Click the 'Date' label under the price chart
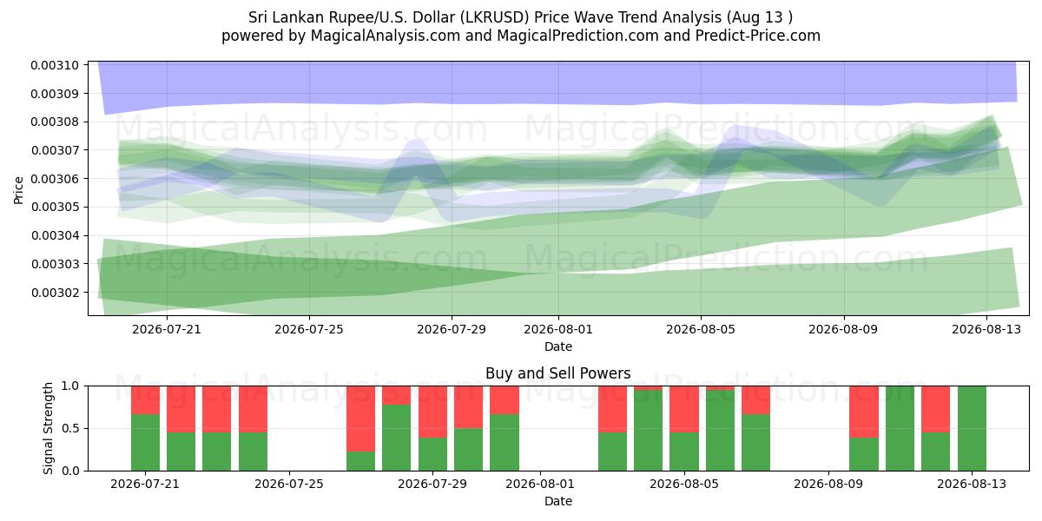 click(558, 346)
